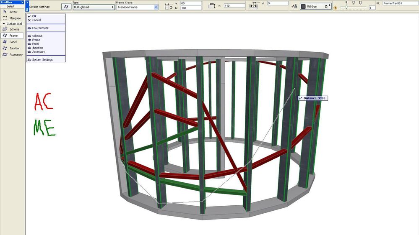The width and height of the screenshot is (419, 235).
Task: Select the middle detail level shape icon
Action: [x=353, y=3]
